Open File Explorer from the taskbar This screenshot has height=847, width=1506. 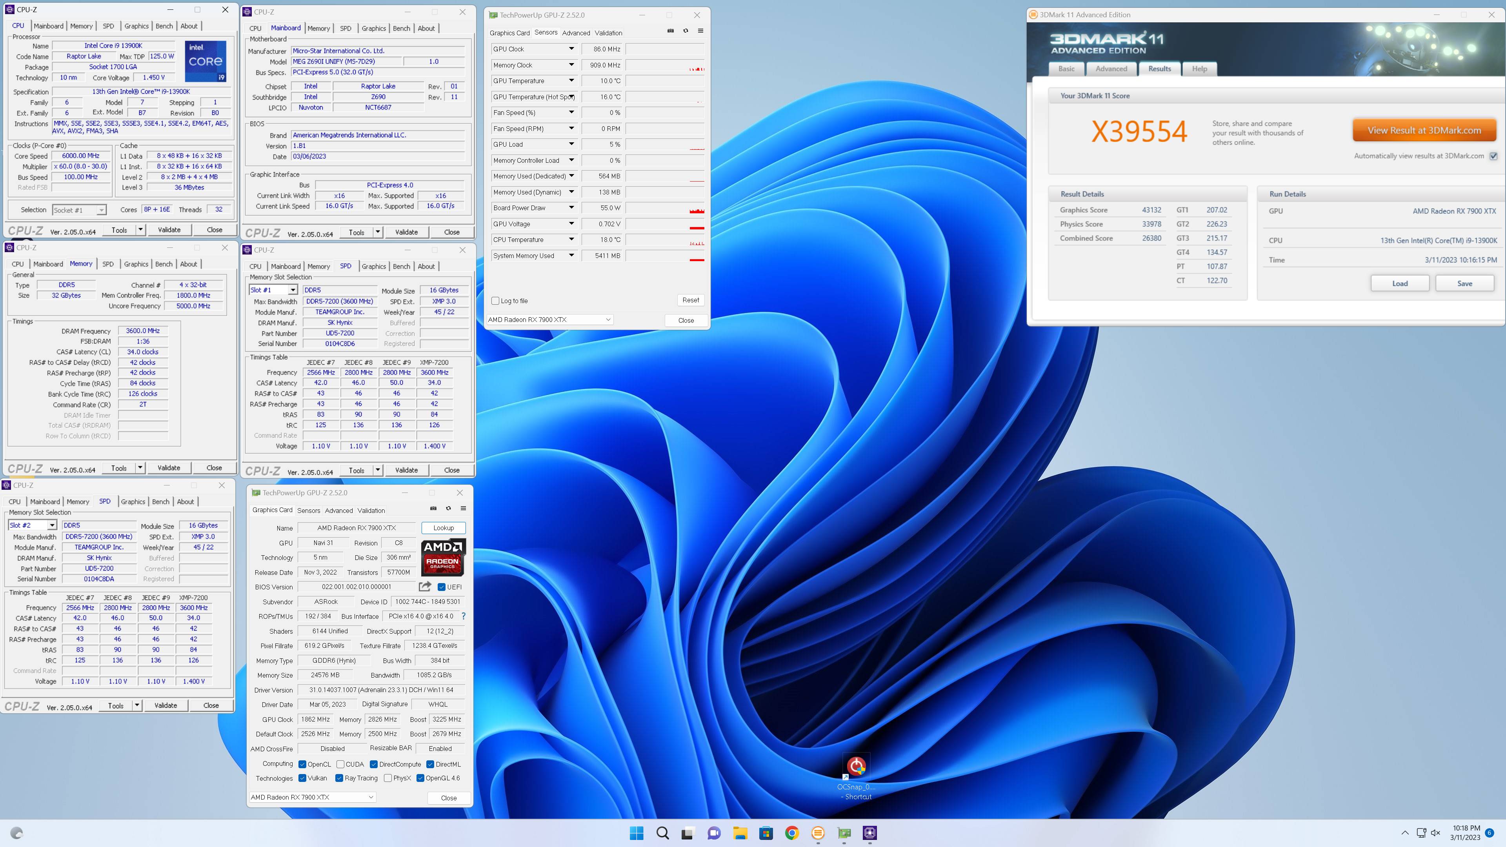(x=740, y=833)
